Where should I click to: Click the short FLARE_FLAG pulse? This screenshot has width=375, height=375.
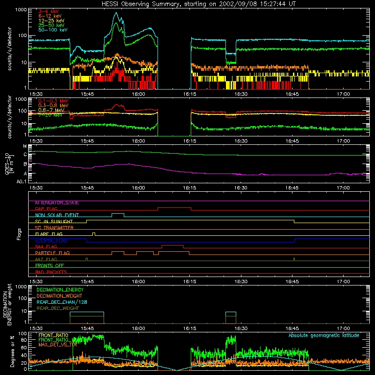(93, 233)
